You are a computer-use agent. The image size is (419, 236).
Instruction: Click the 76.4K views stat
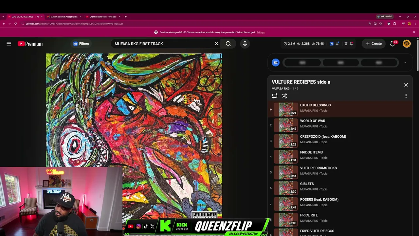click(318, 44)
